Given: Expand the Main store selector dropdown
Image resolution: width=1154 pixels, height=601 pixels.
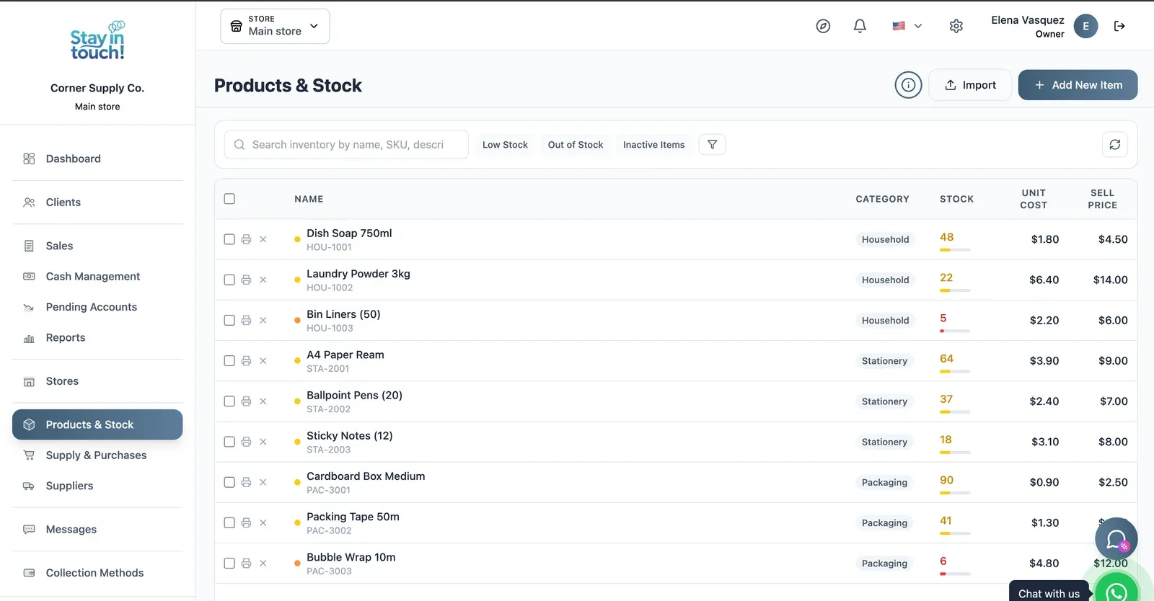Looking at the screenshot, I should point(275,26).
